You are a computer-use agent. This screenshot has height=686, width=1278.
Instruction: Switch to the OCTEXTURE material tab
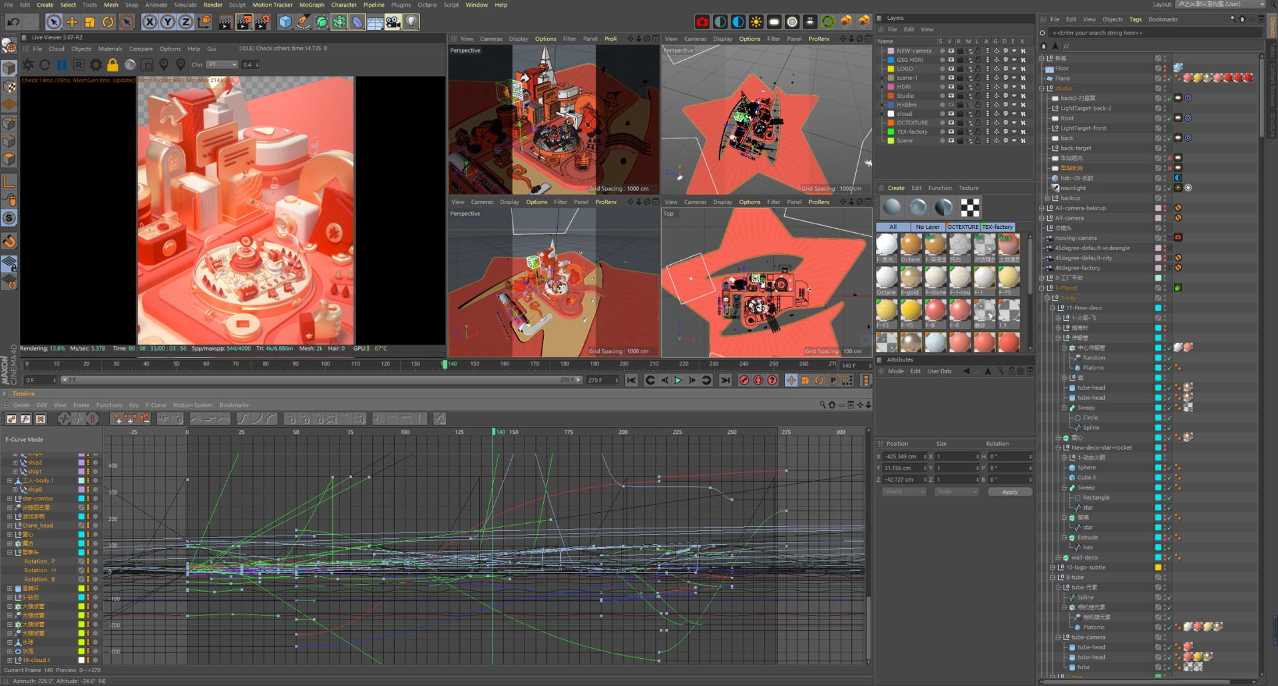(962, 227)
